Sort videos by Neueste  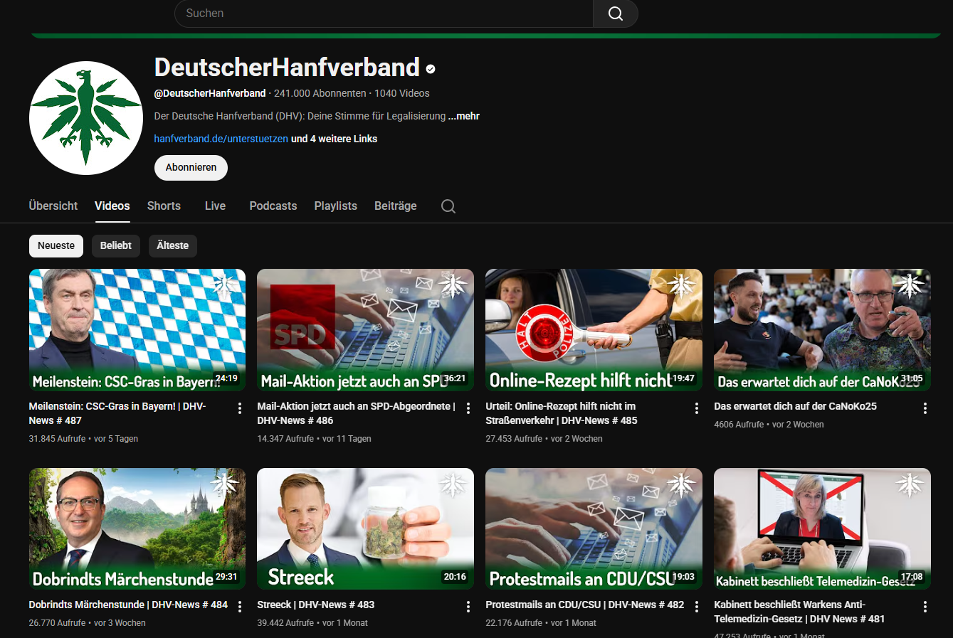(56, 246)
